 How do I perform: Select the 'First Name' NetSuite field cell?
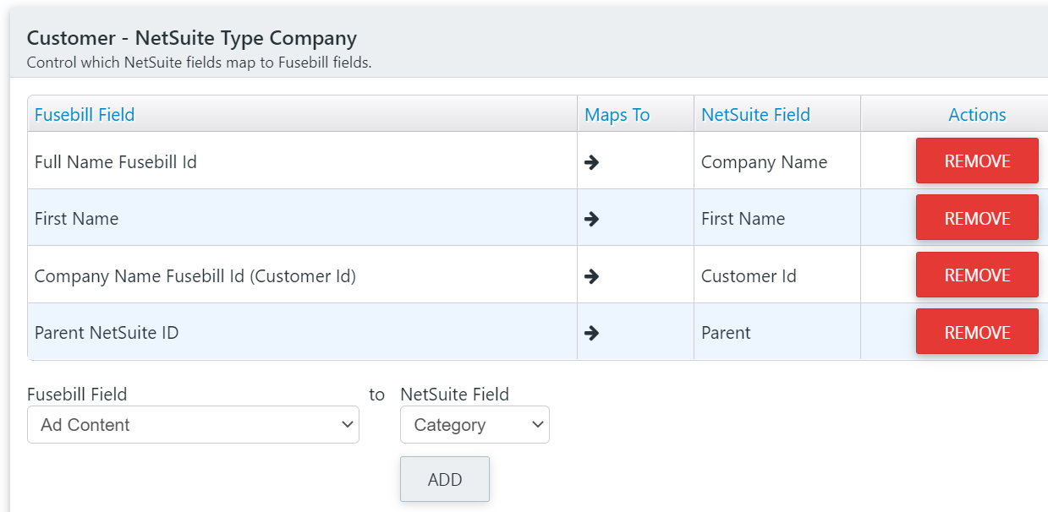coord(777,218)
